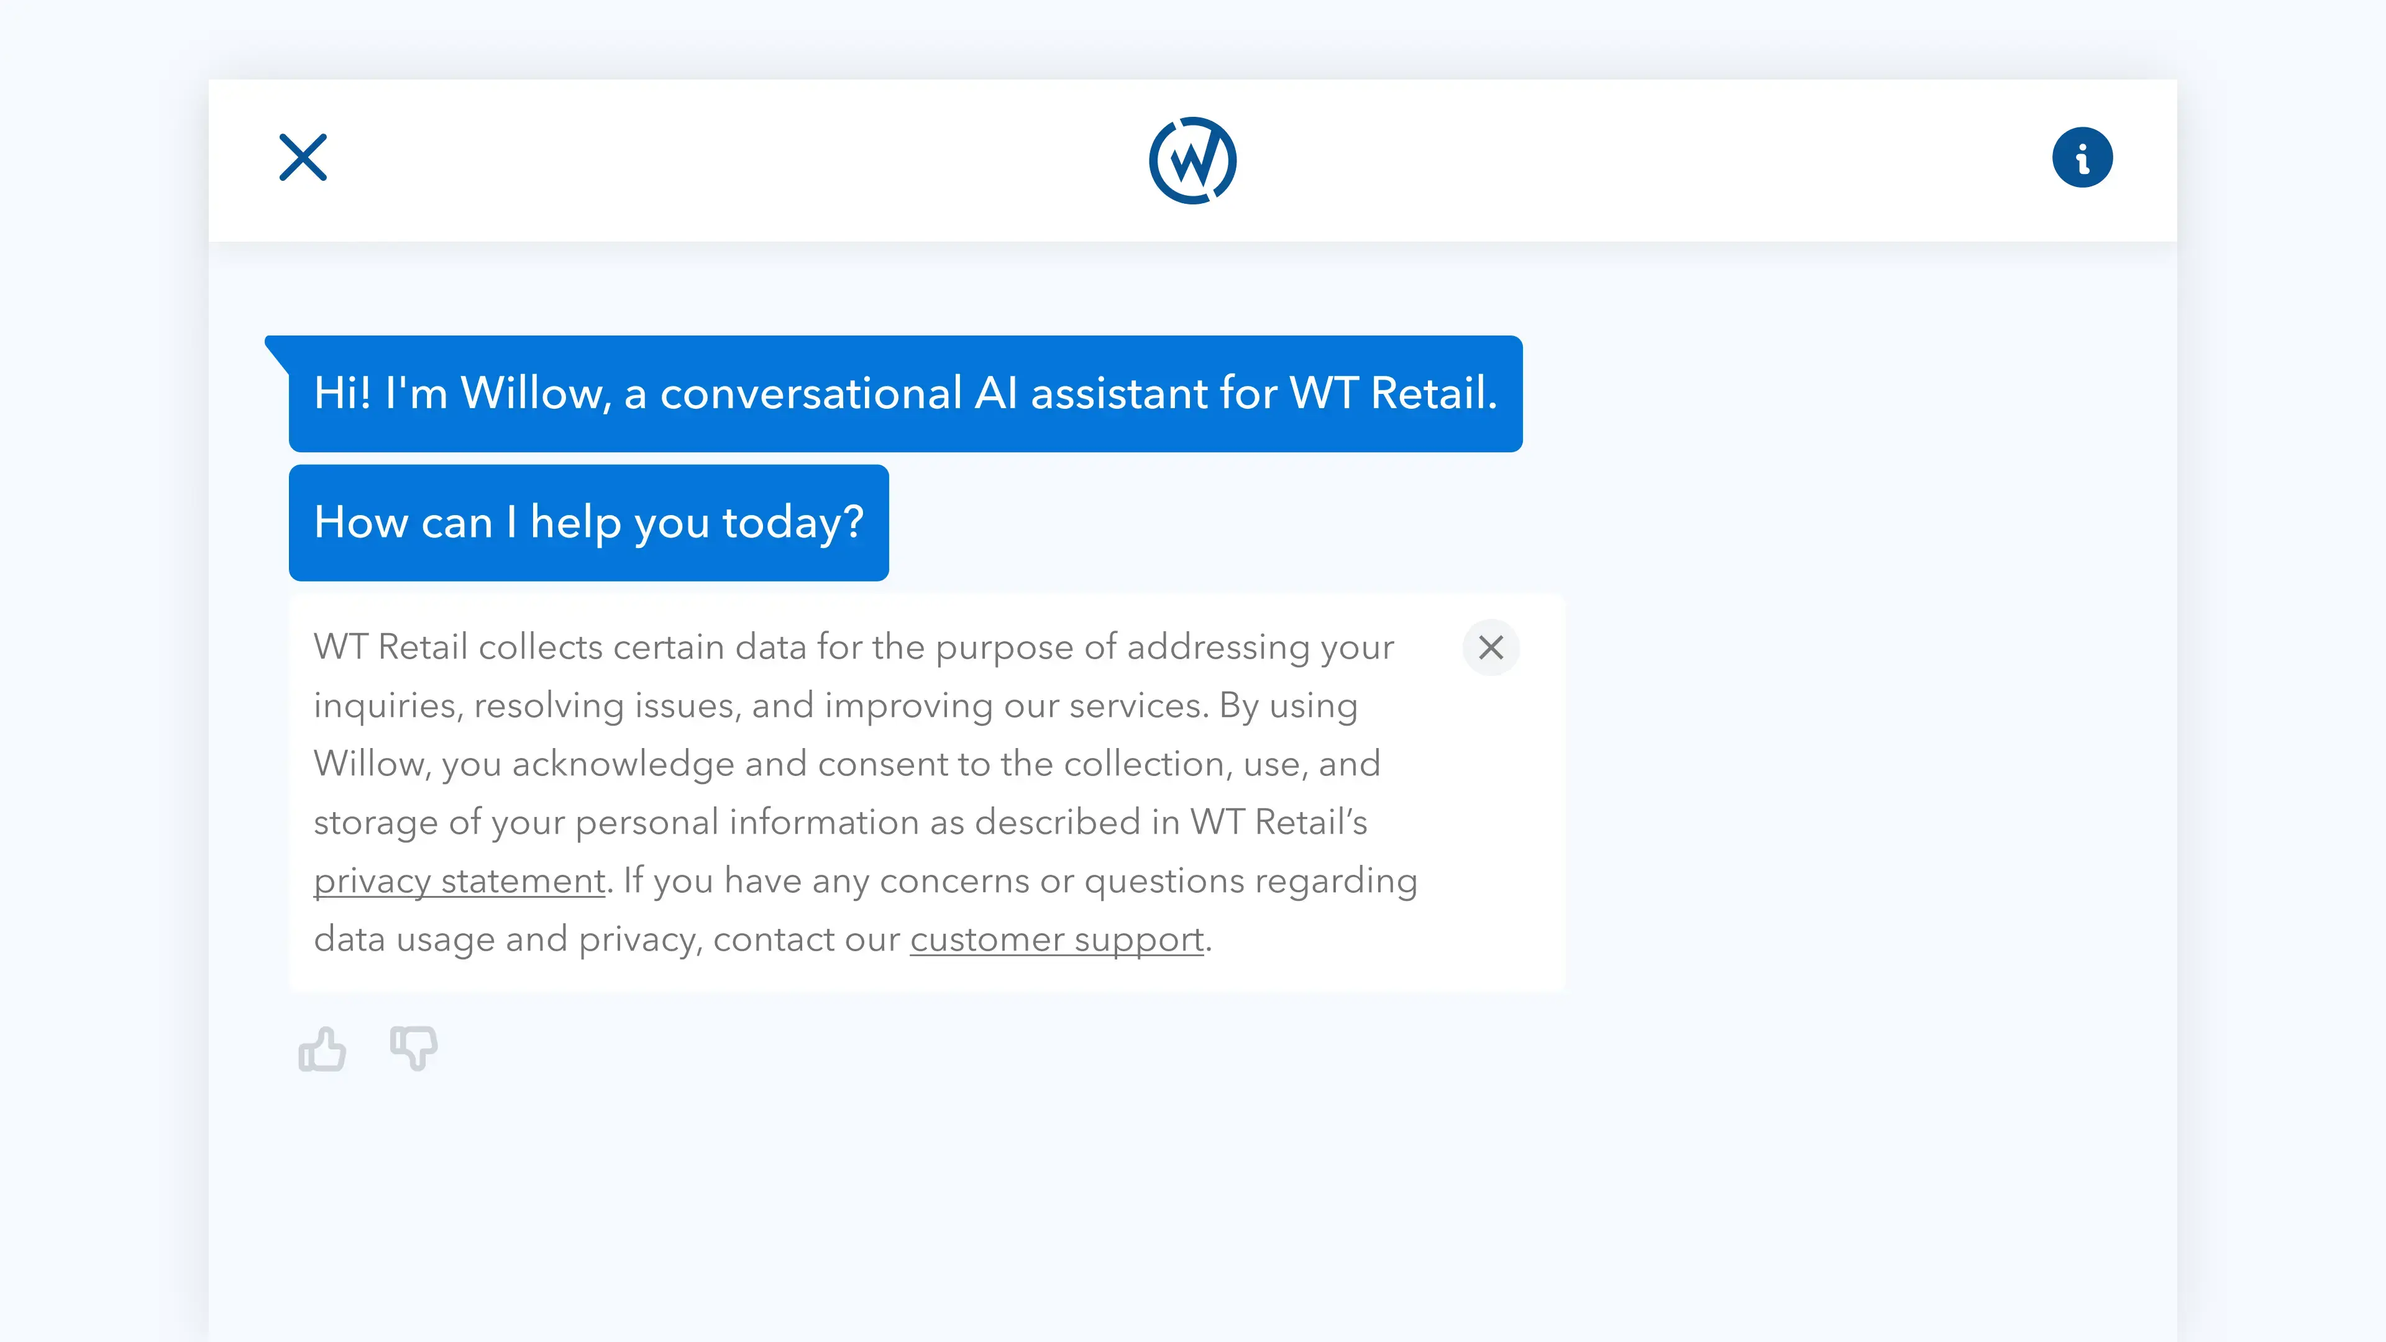Follow the customer support link
Image resolution: width=2386 pixels, height=1342 pixels.
coord(1057,939)
